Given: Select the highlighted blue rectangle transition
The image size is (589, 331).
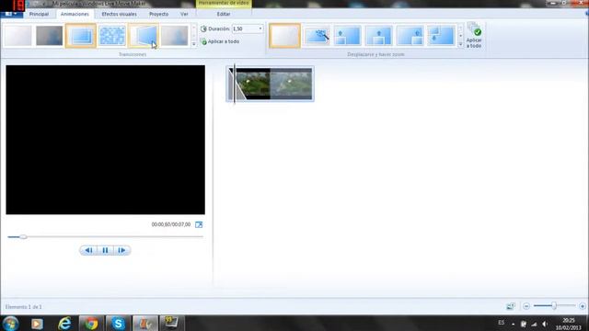Looking at the screenshot, I should 81,36.
